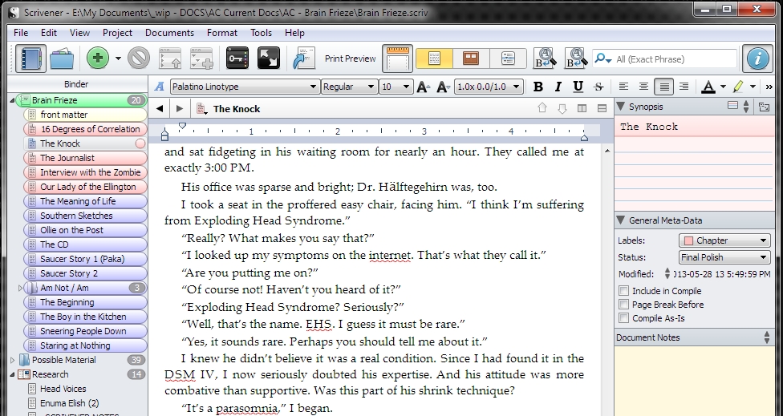Toggle the Binder panel icon
The height and width of the screenshot is (416, 783).
(30, 59)
